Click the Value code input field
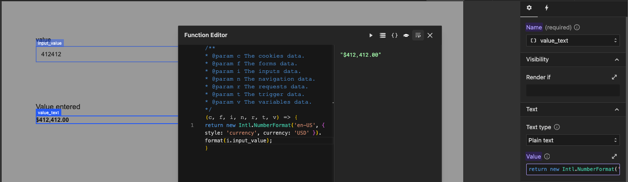628x182 pixels. pos(573,169)
